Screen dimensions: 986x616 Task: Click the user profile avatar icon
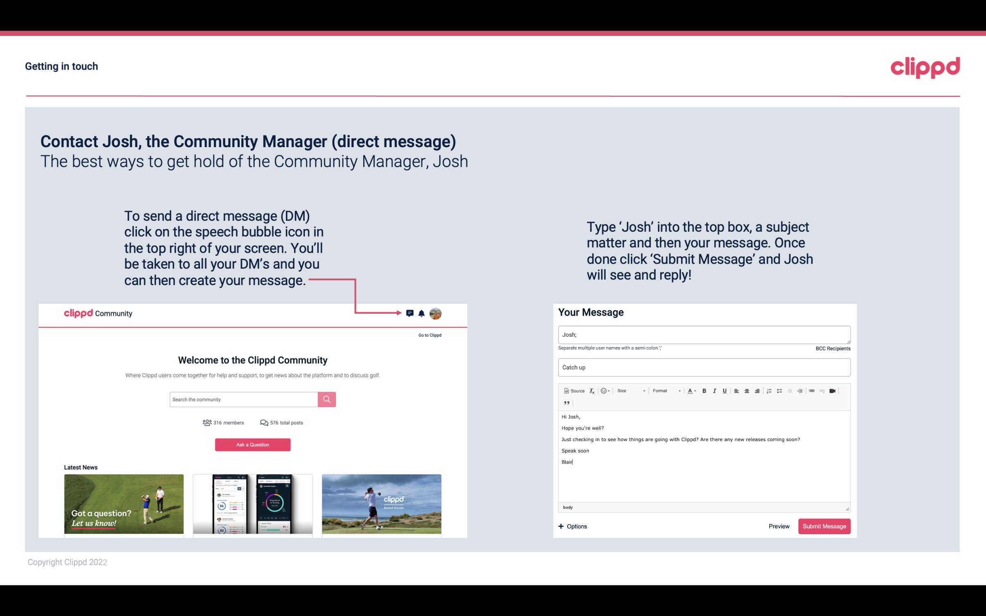pos(435,313)
